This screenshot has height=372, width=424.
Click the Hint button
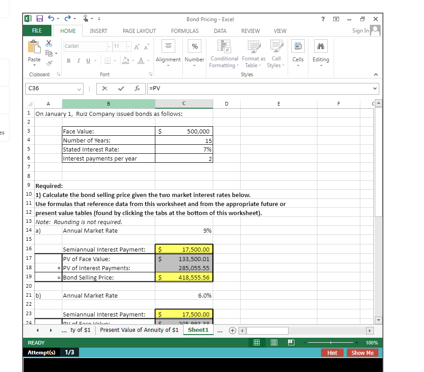click(332, 353)
